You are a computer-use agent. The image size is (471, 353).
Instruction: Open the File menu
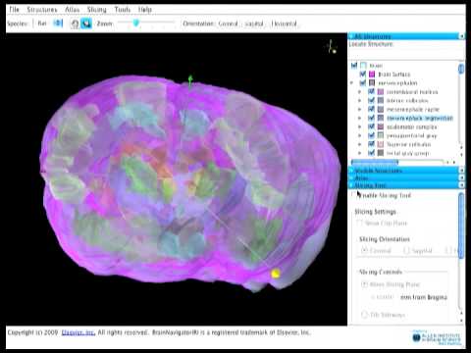click(x=14, y=10)
